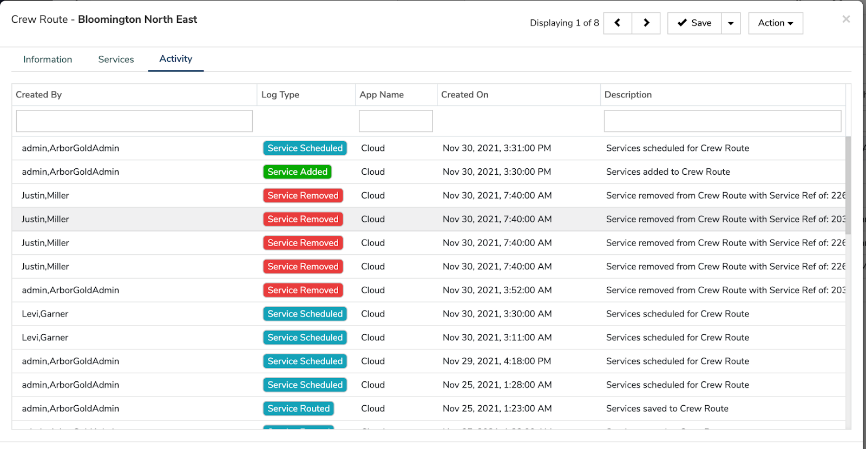
Task: Click the title Bloomington North East
Action: 137,19
